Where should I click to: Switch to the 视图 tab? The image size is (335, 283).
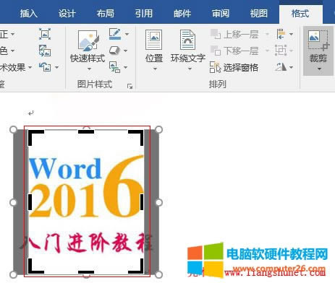pyautogui.click(x=259, y=14)
